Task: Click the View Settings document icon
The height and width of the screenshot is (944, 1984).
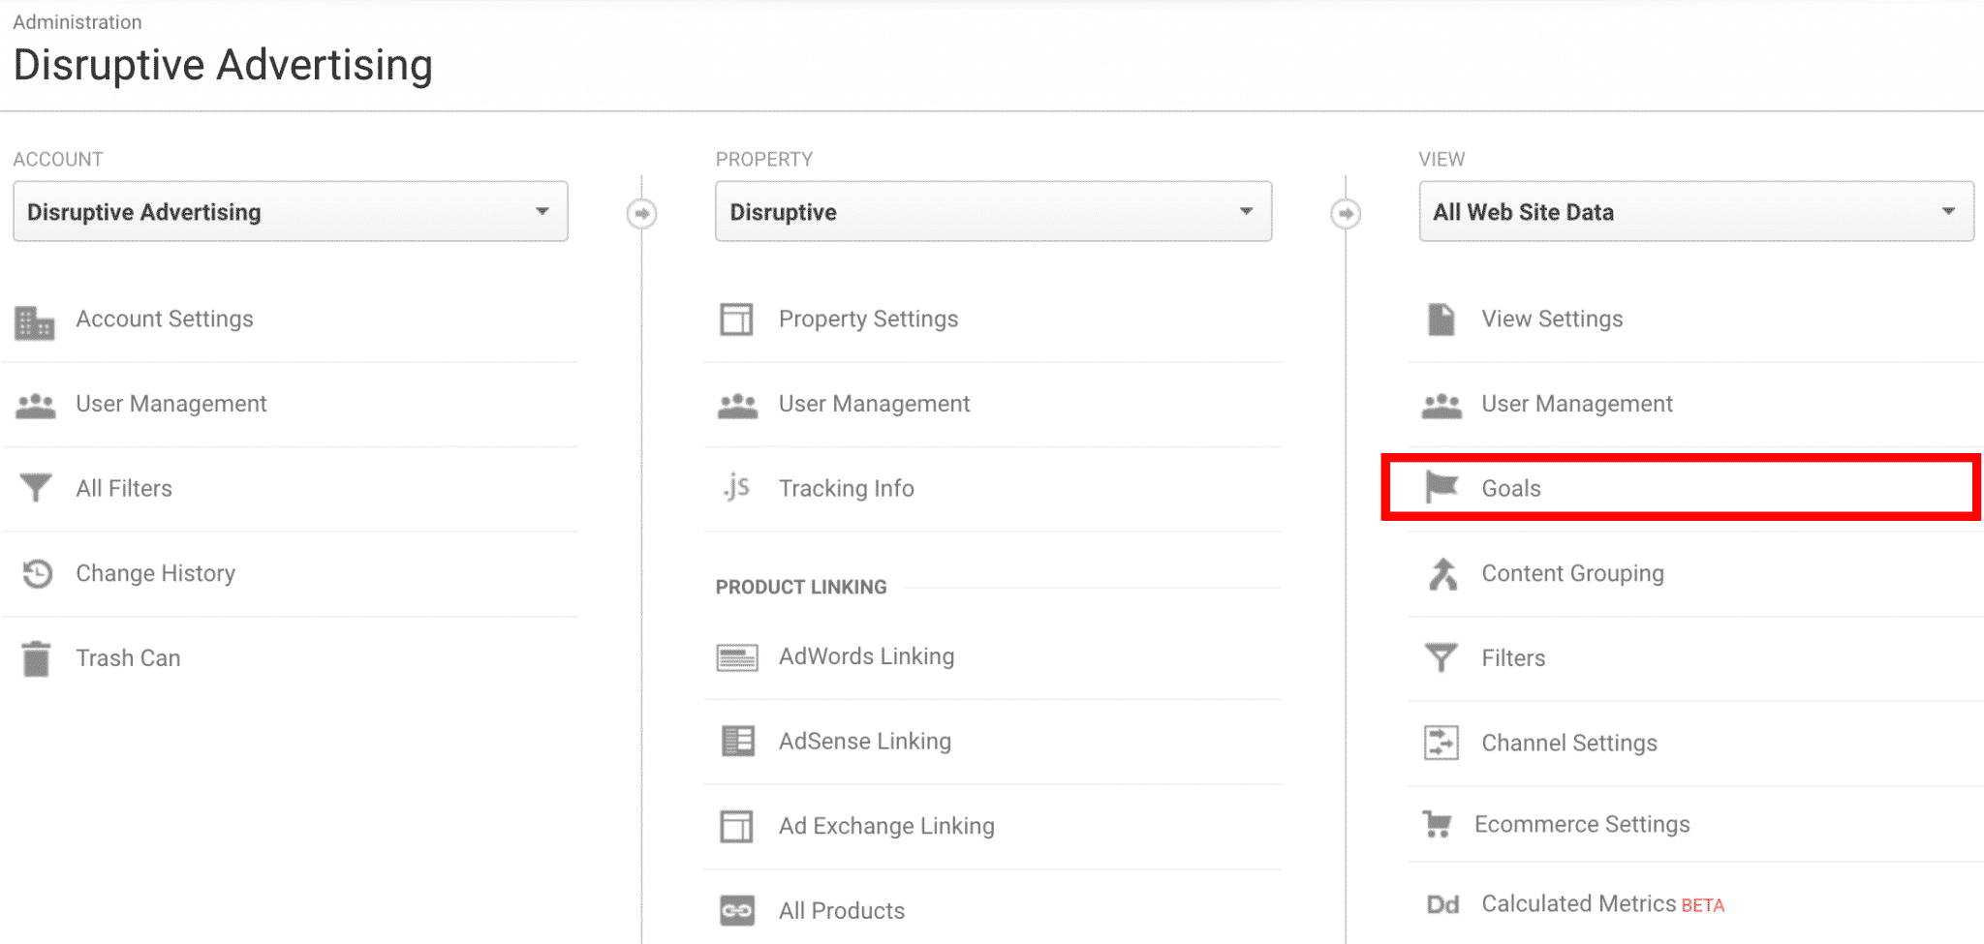Action: (1441, 320)
